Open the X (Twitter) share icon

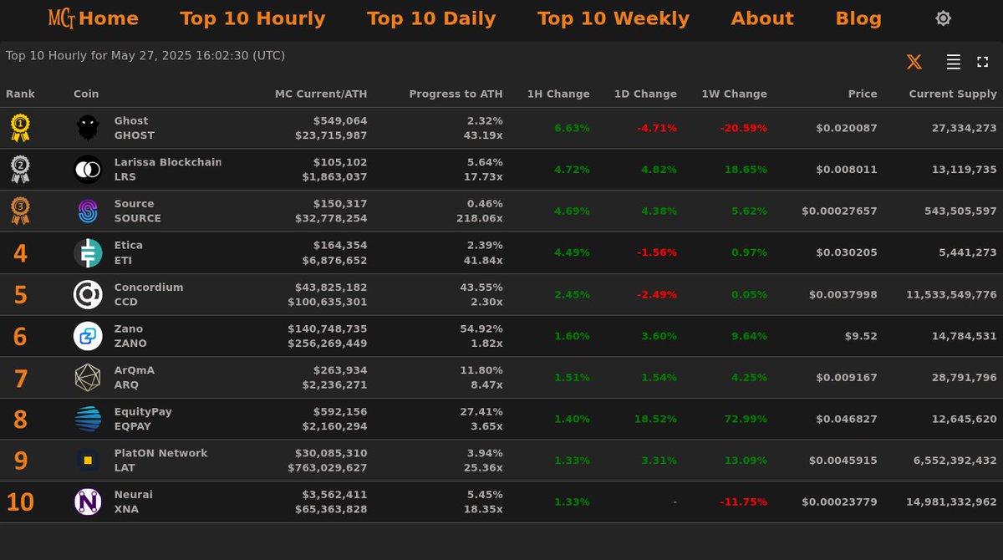[914, 62]
